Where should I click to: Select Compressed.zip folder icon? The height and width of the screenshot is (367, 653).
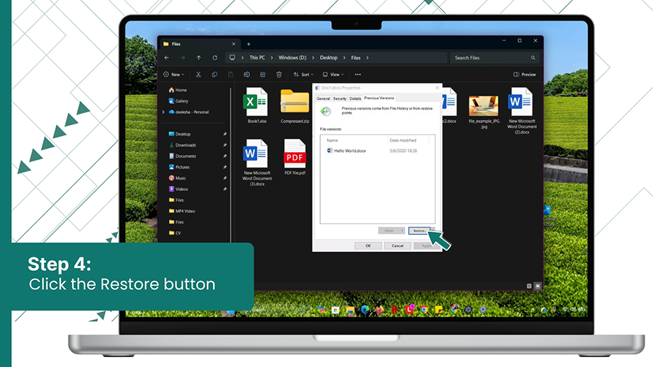[x=295, y=102]
